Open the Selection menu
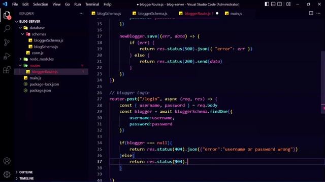The width and height of the screenshot is (325, 182). [x=41, y=4]
